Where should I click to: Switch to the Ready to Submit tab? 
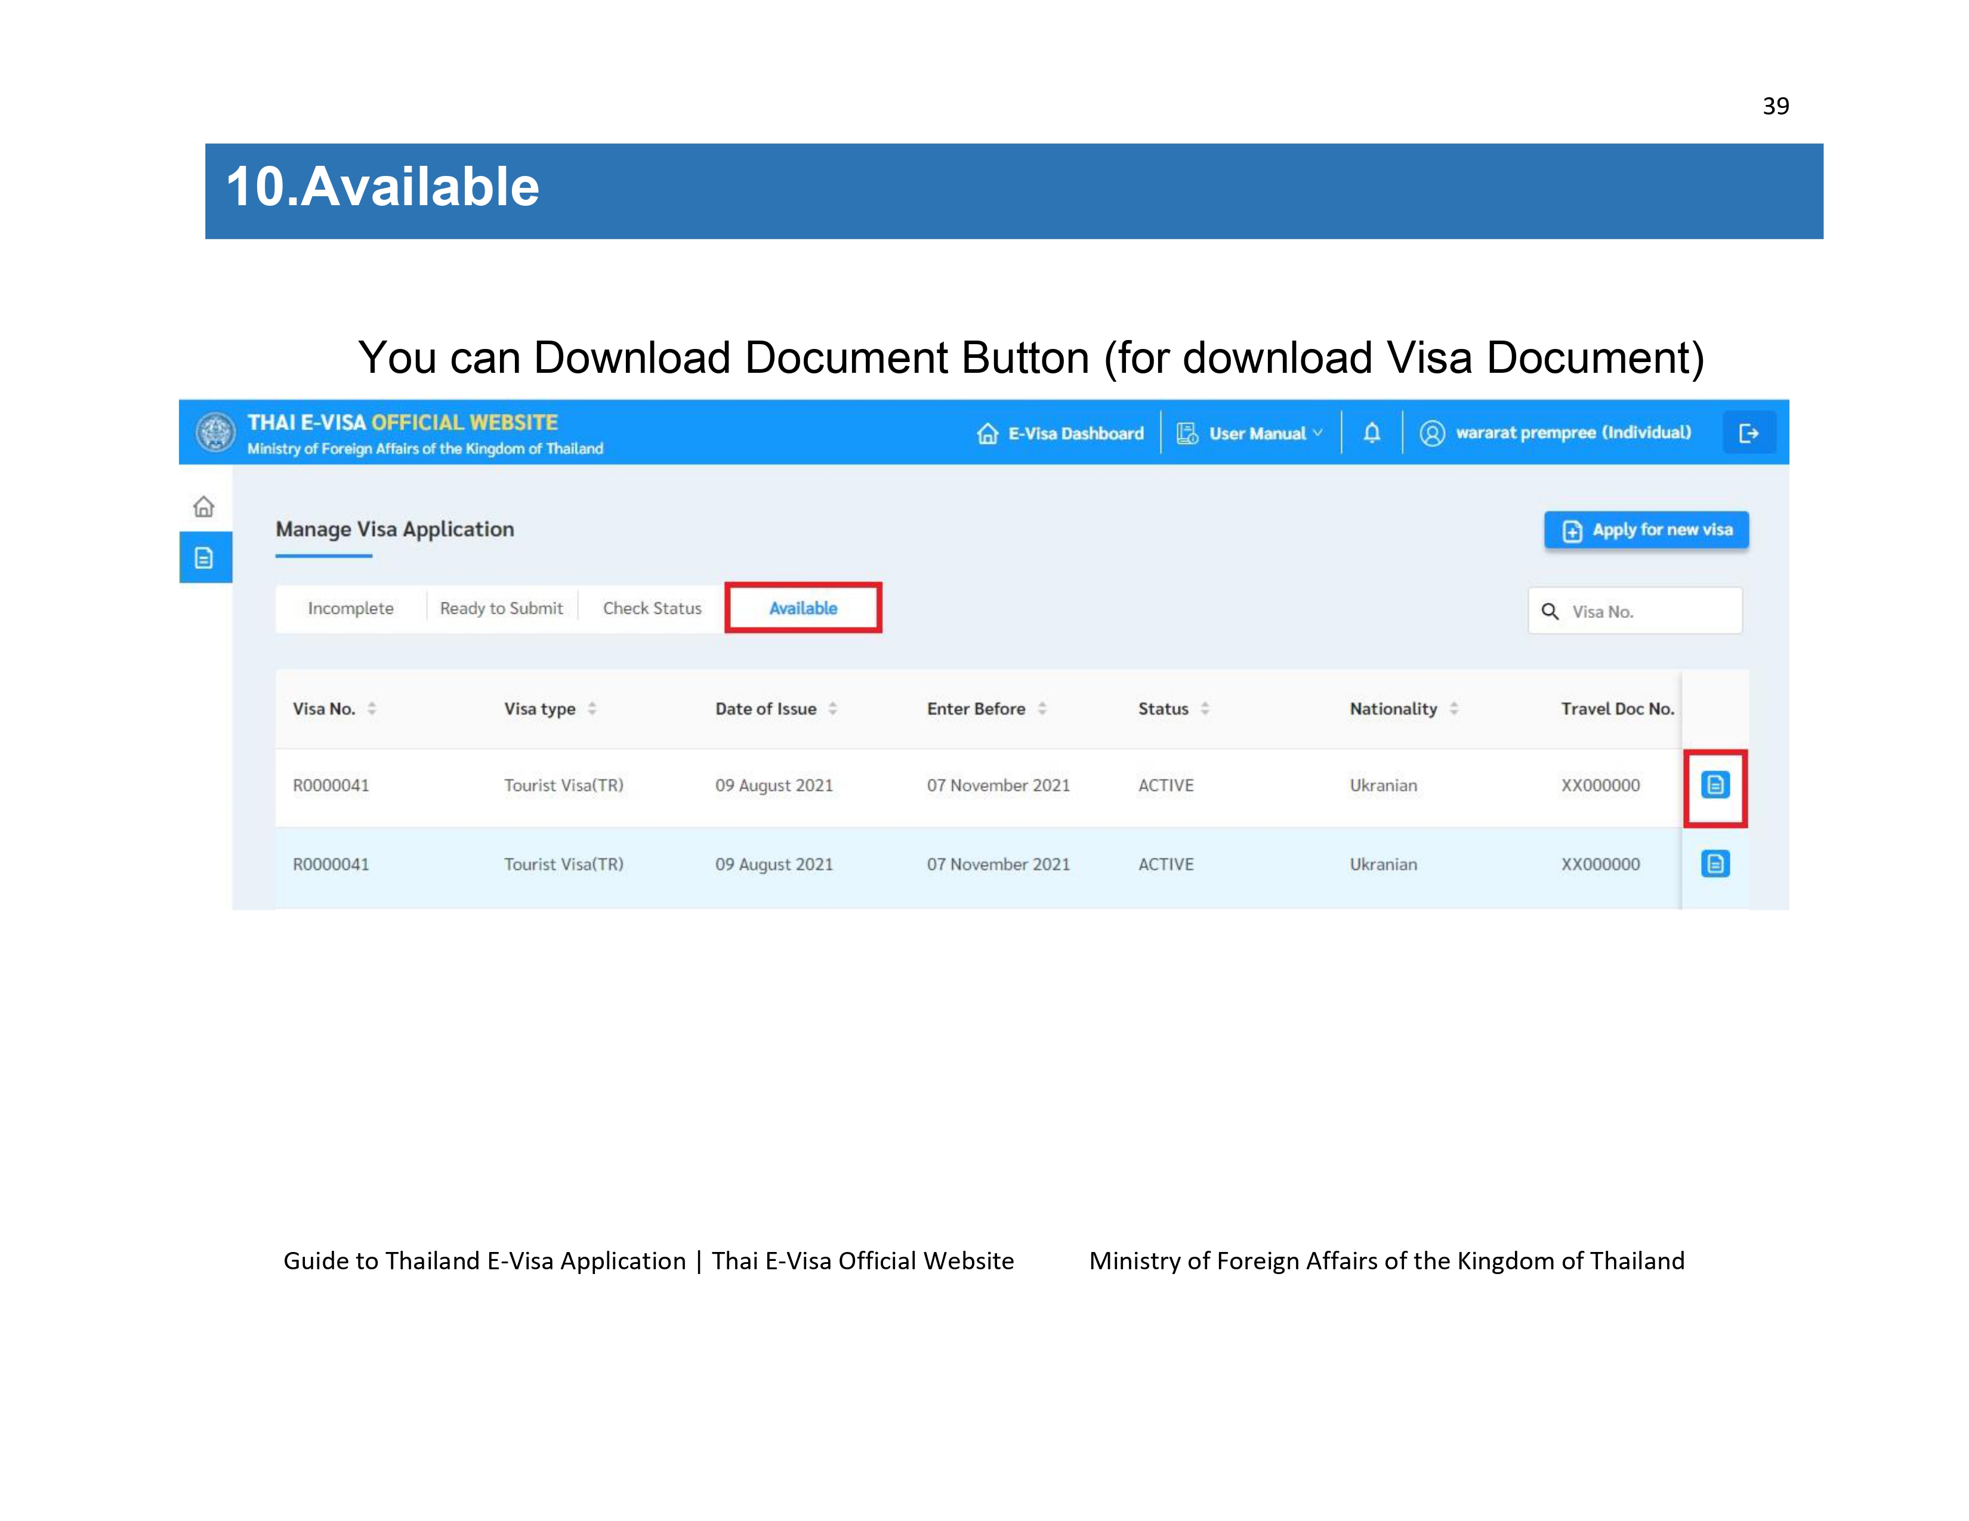[x=501, y=608]
